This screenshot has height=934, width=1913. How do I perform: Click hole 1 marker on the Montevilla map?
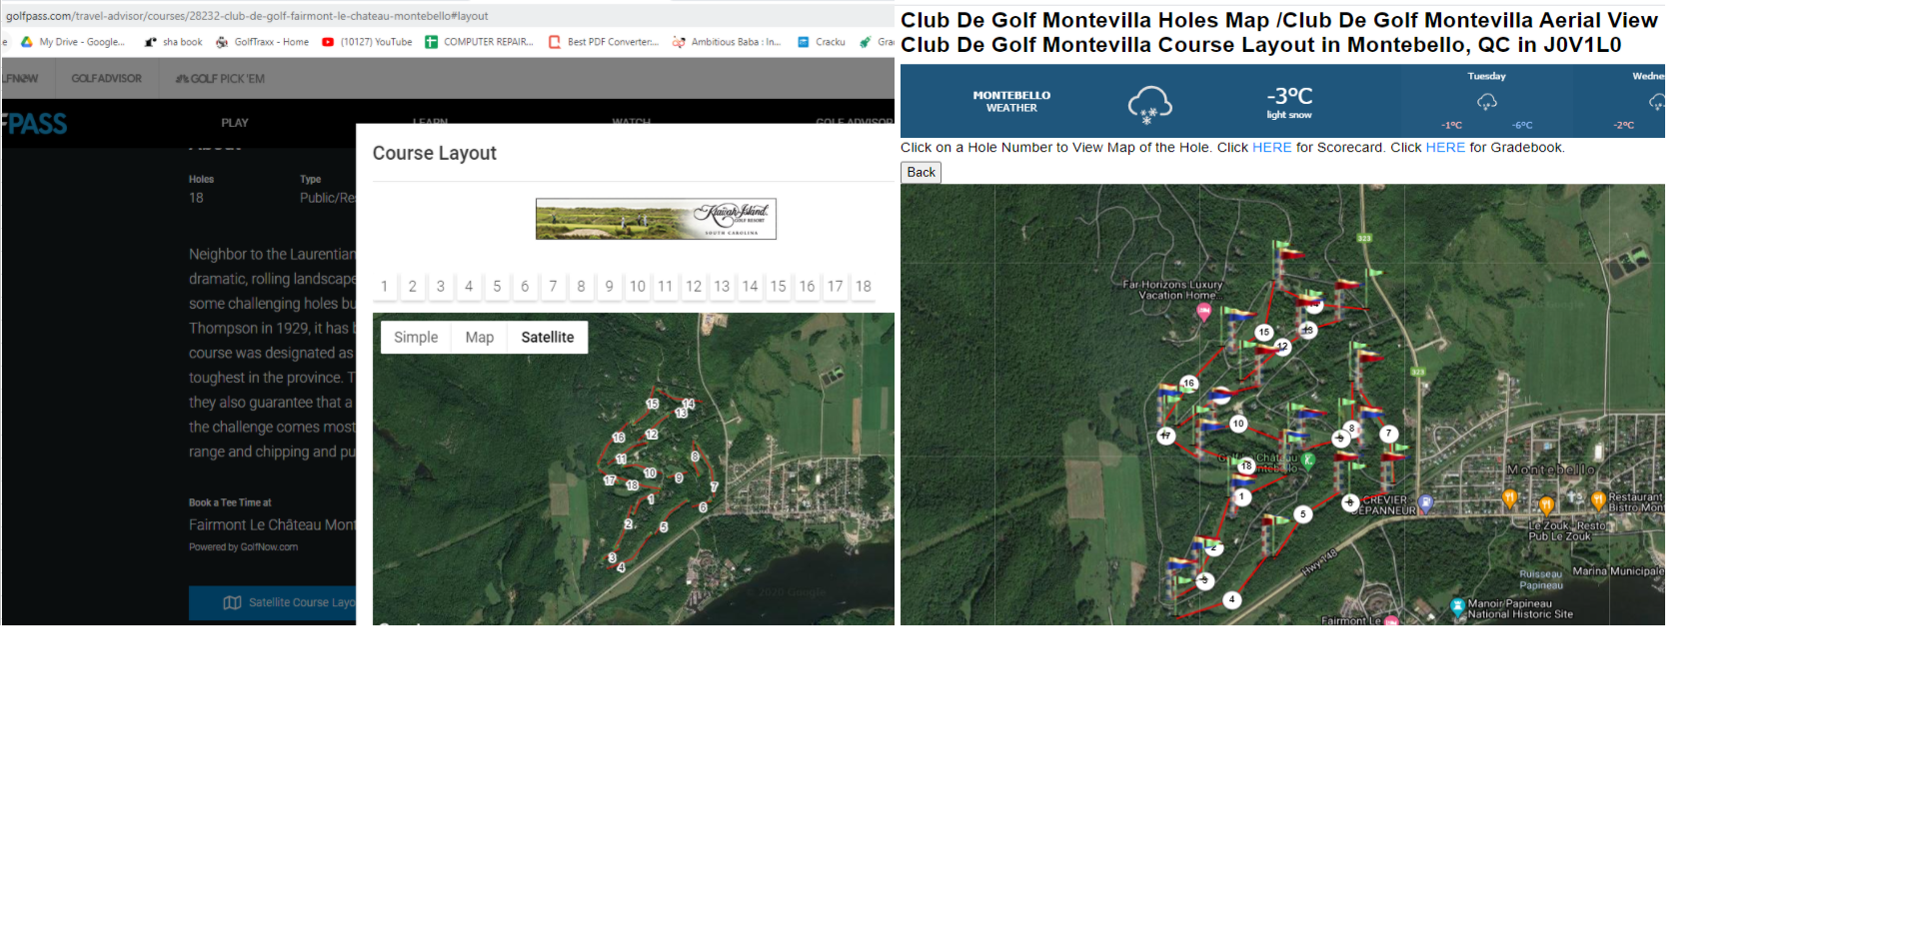(1241, 496)
